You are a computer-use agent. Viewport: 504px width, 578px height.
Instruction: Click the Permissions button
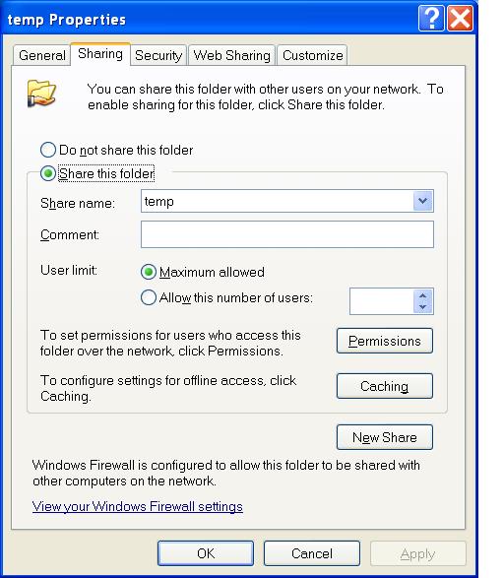point(385,341)
